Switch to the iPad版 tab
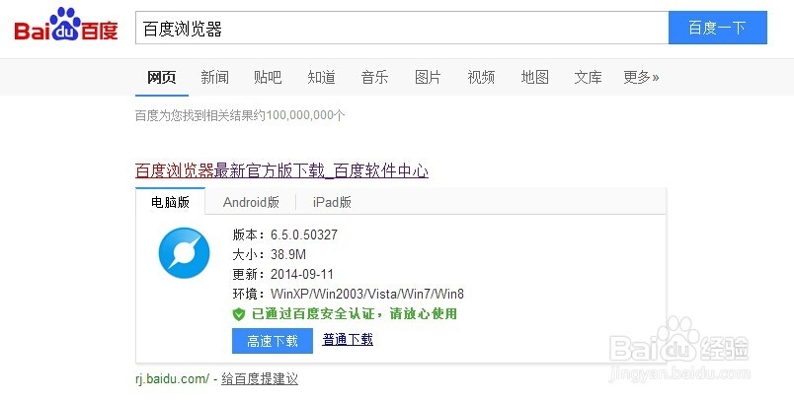This screenshot has height=401, width=794. click(332, 202)
